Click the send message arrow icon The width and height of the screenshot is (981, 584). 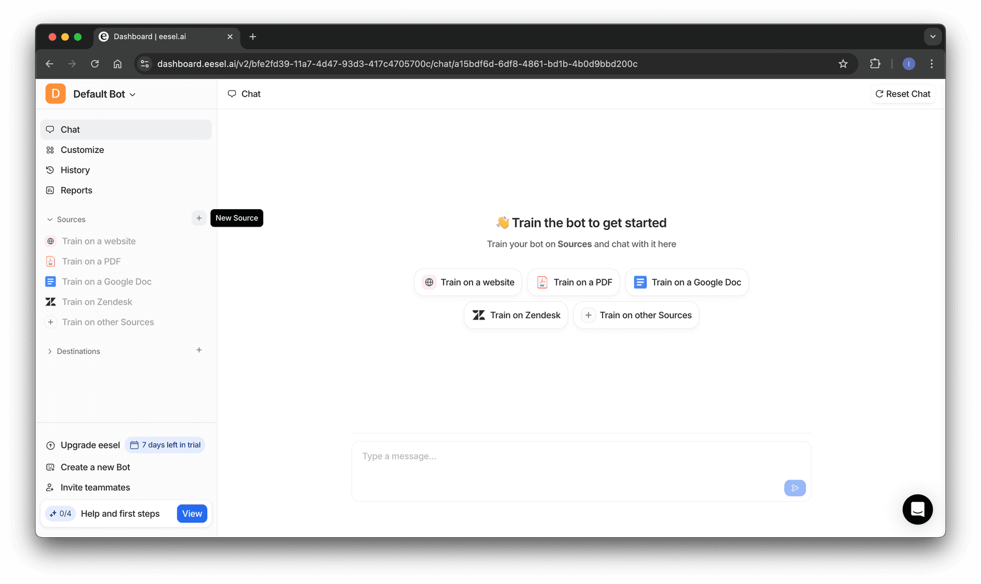[795, 488]
